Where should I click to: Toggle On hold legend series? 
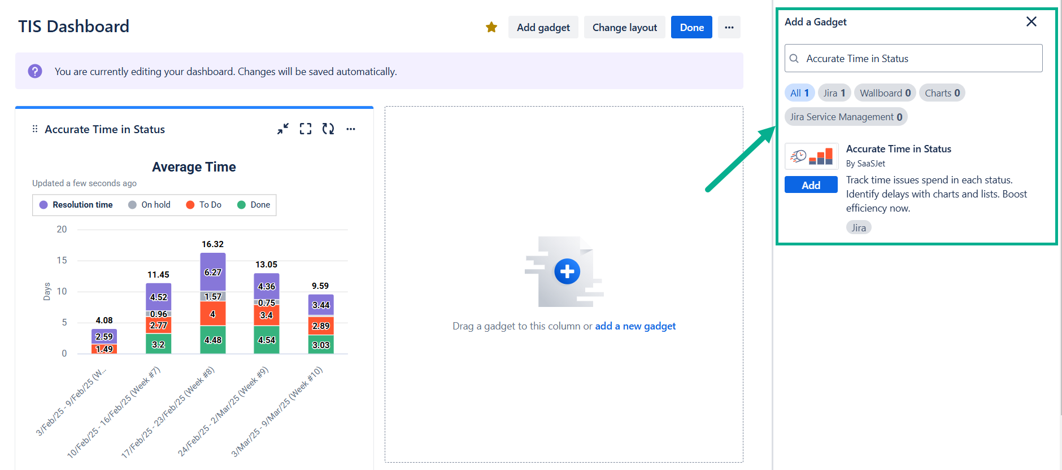click(x=150, y=205)
